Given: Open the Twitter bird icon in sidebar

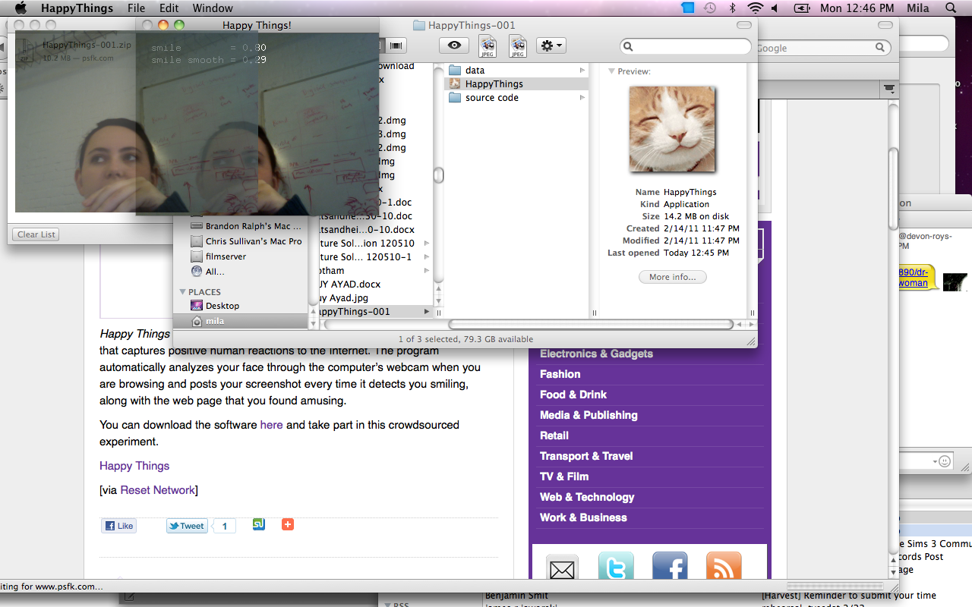Looking at the screenshot, I should 616,568.
